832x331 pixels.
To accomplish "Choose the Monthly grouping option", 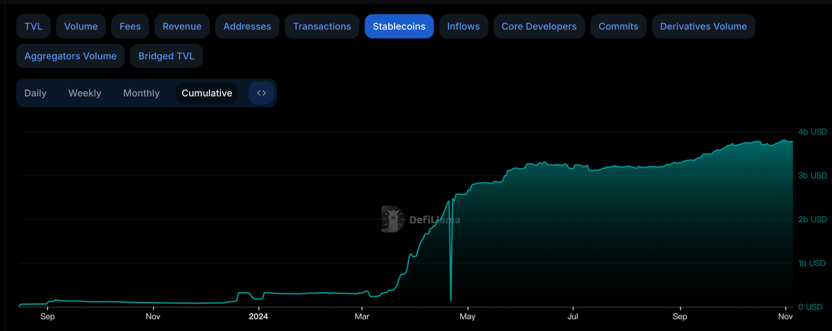I will coord(141,93).
